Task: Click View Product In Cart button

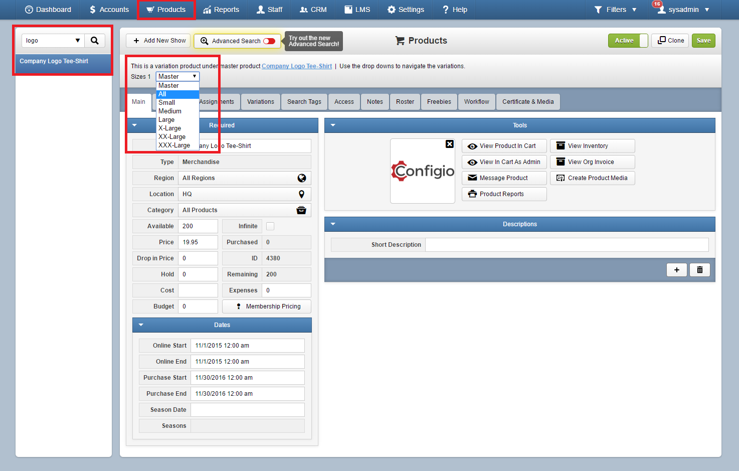Action: point(504,146)
